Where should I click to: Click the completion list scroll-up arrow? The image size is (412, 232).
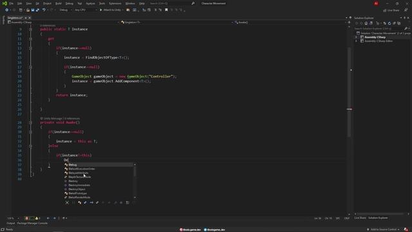click(x=135, y=165)
